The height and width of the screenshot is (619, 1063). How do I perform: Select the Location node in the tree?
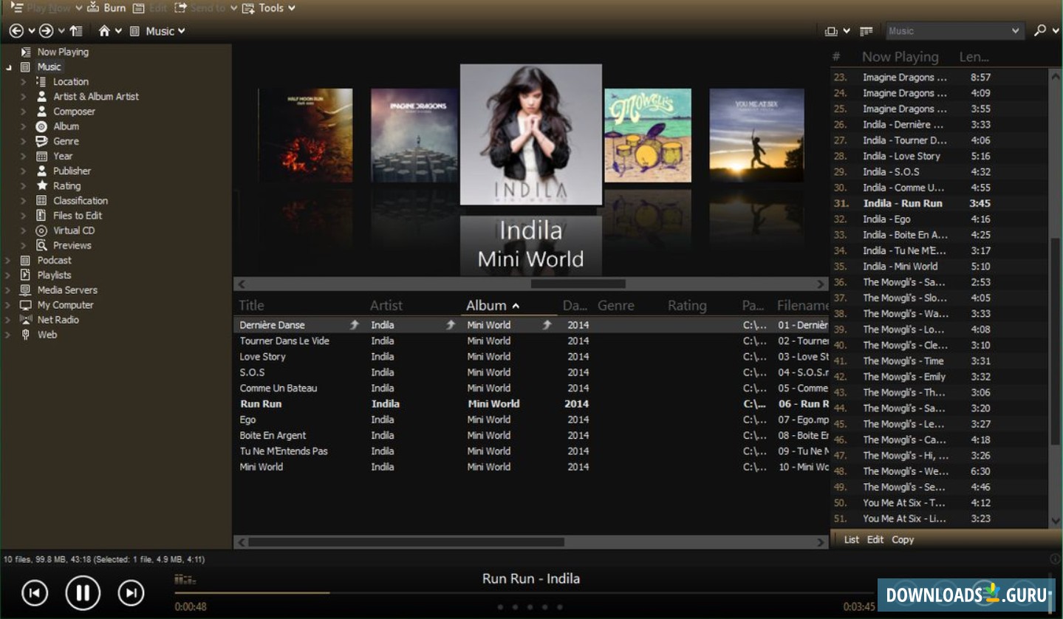point(70,81)
